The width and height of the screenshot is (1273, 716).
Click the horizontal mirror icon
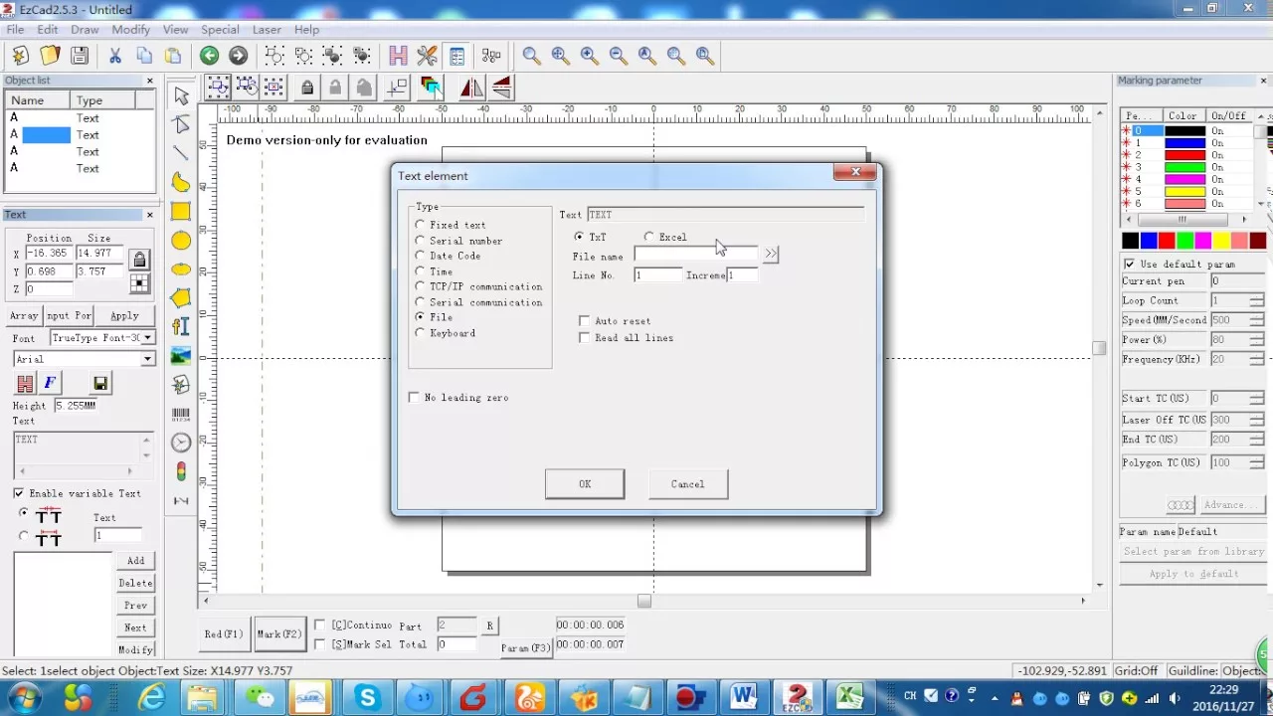[x=471, y=88]
